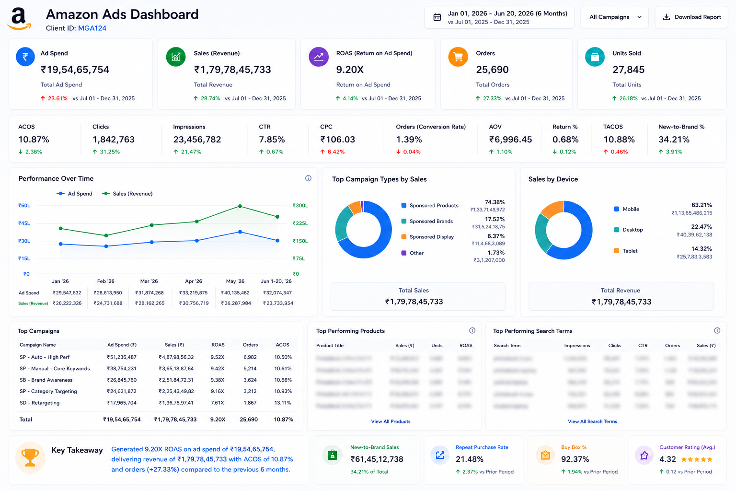The image size is (736, 491).
Task: Click the blue Mobile legend swatch
Action: [x=617, y=209]
